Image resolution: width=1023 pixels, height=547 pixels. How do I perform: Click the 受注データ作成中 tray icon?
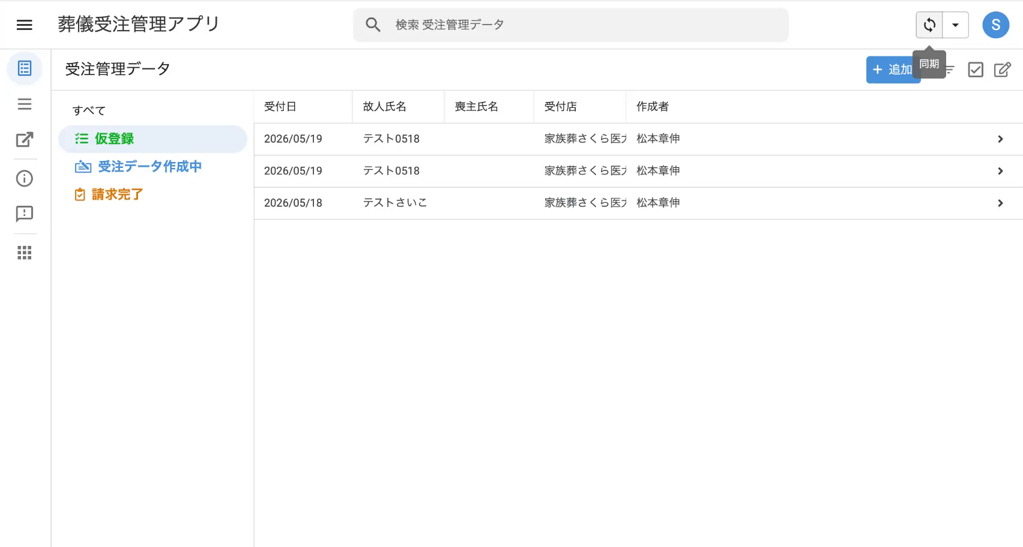[83, 167]
